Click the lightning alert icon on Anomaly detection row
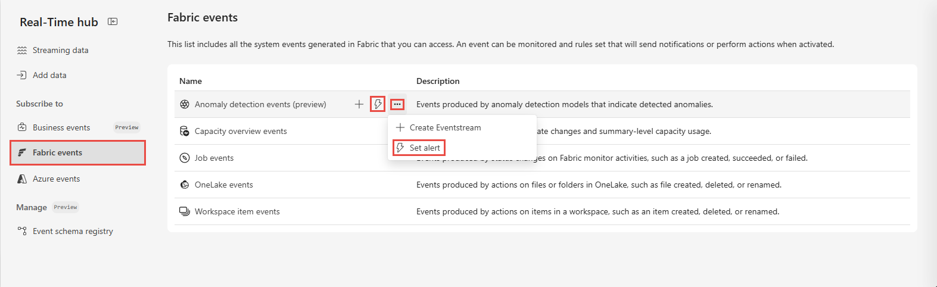This screenshot has height=287, width=937. 378,104
